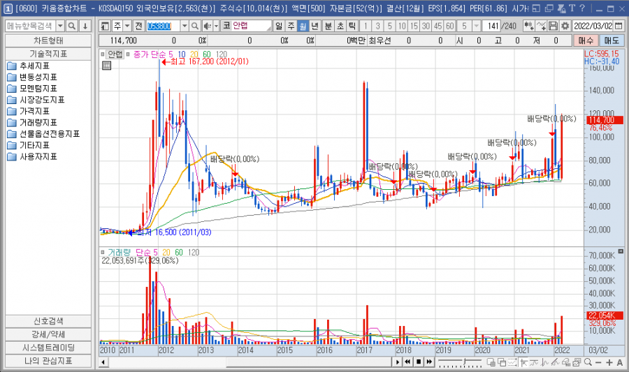Screen dimensions: 629x372
Task: Click the 매수 buy button
Action: pyautogui.click(x=586, y=40)
